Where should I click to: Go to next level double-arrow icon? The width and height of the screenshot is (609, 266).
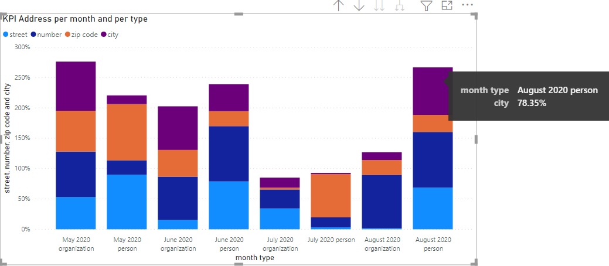tap(379, 5)
